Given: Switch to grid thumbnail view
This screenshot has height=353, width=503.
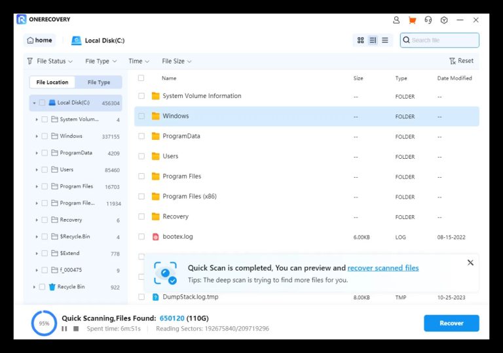Looking at the screenshot, I should [x=360, y=41].
